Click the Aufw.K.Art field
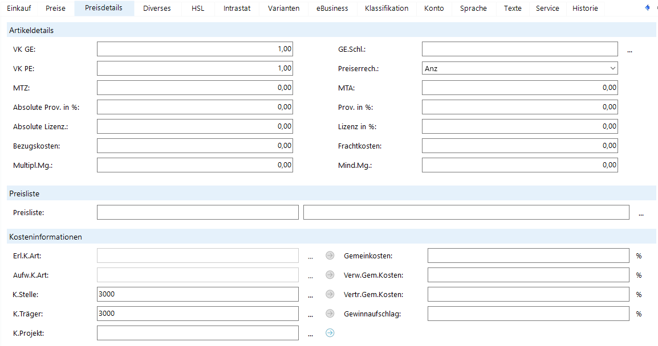 pos(198,275)
